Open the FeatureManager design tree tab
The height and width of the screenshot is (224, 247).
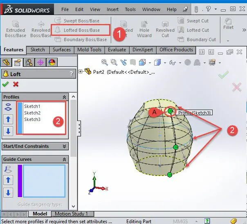pos(6,62)
